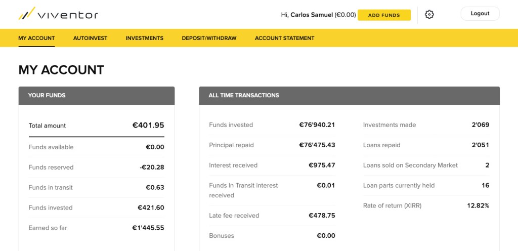This screenshot has height=251, width=518.
Task: Select the Deposit/Withdraw tab
Action: [x=209, y=38]
